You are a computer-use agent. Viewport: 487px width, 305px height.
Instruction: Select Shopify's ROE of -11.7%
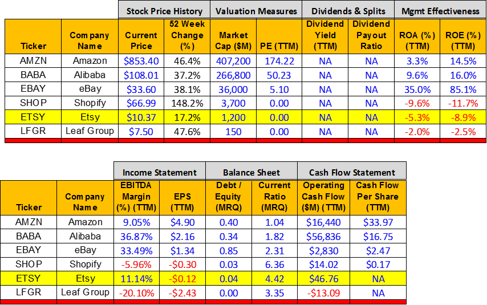(x=463, y=103)
